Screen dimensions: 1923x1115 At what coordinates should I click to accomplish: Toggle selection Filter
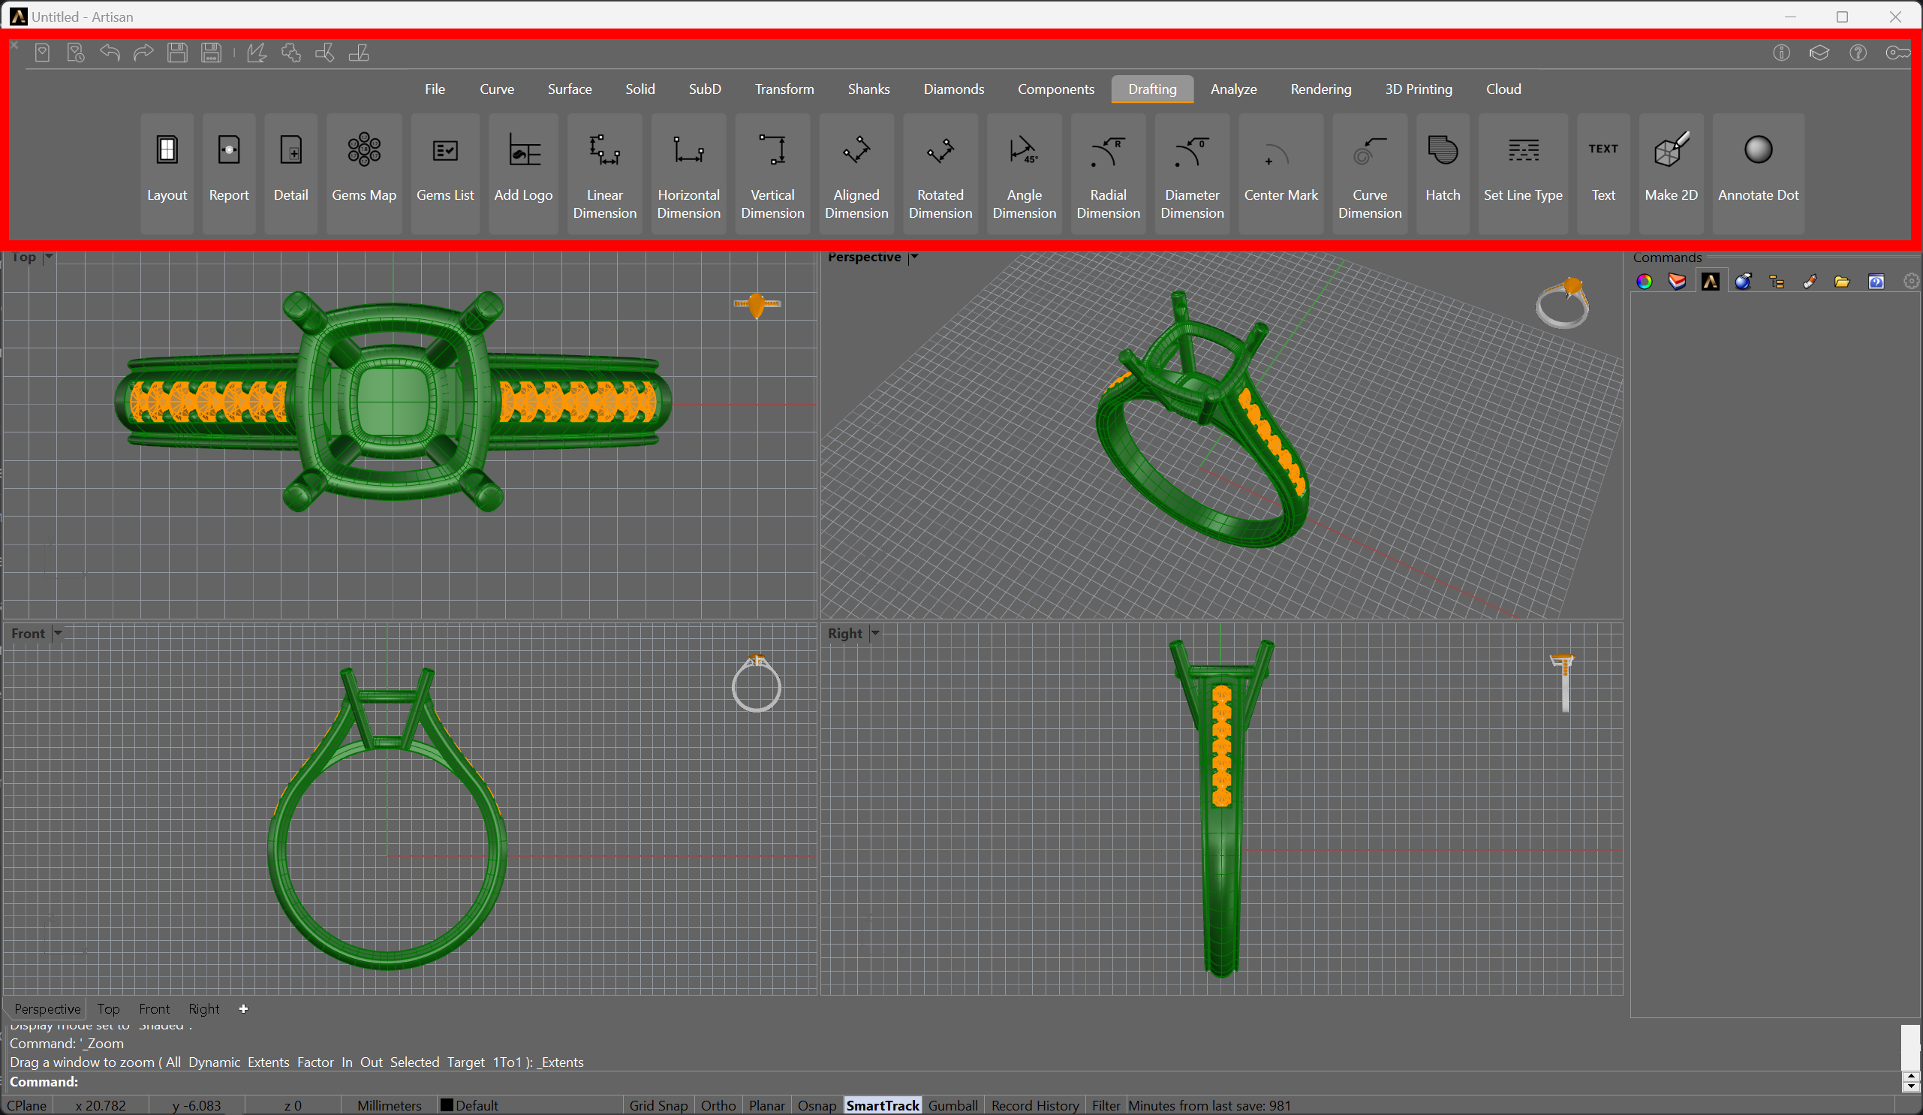point(1105,1105)
